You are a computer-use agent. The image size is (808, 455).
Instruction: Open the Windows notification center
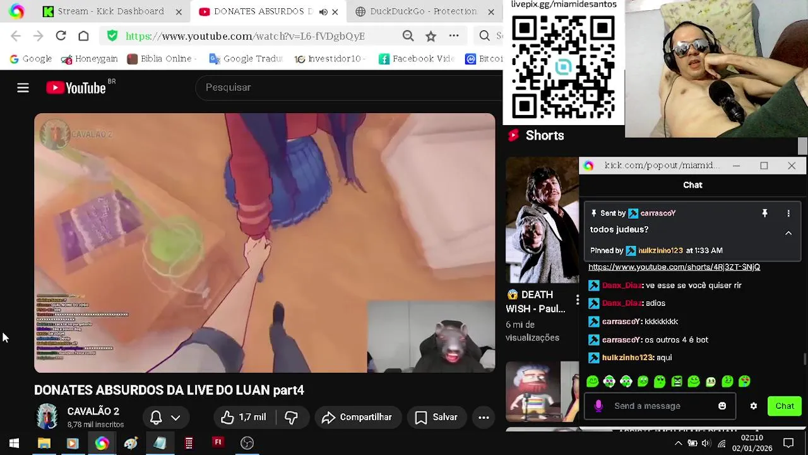point(788,444)
